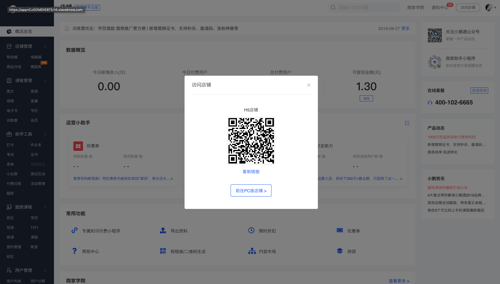500x284 pixels.
Task: Open the 教育机构新思路 article link
Action: coord(123,179)
